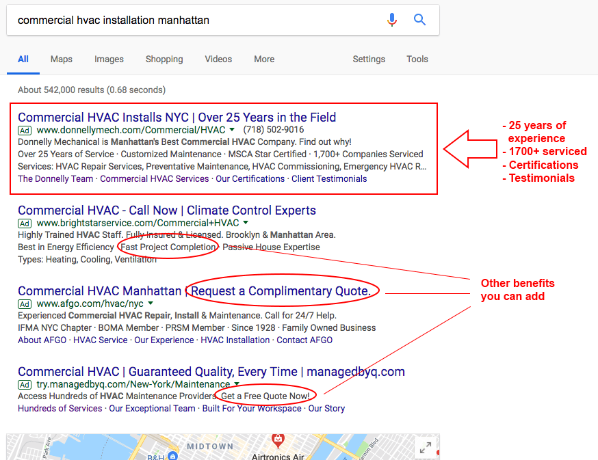
Task: Click About AFGO sitelink
Action: click(42, 340)
